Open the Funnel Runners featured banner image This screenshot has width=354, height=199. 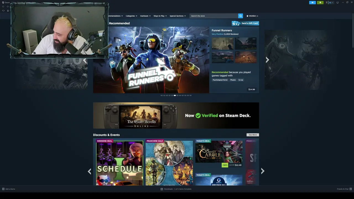151,60
